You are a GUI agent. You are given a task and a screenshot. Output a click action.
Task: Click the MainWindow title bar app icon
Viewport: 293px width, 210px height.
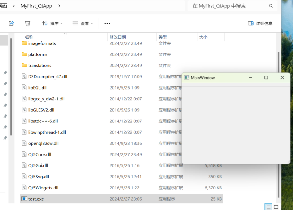[187, 78]
